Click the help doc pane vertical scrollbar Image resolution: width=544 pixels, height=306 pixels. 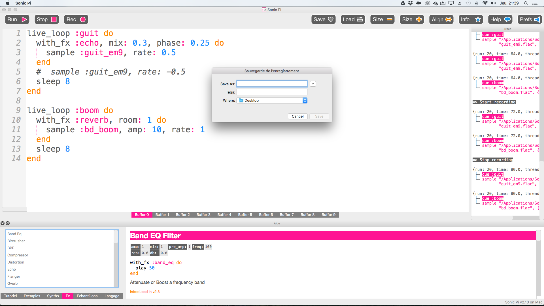(x=539, y=263)
